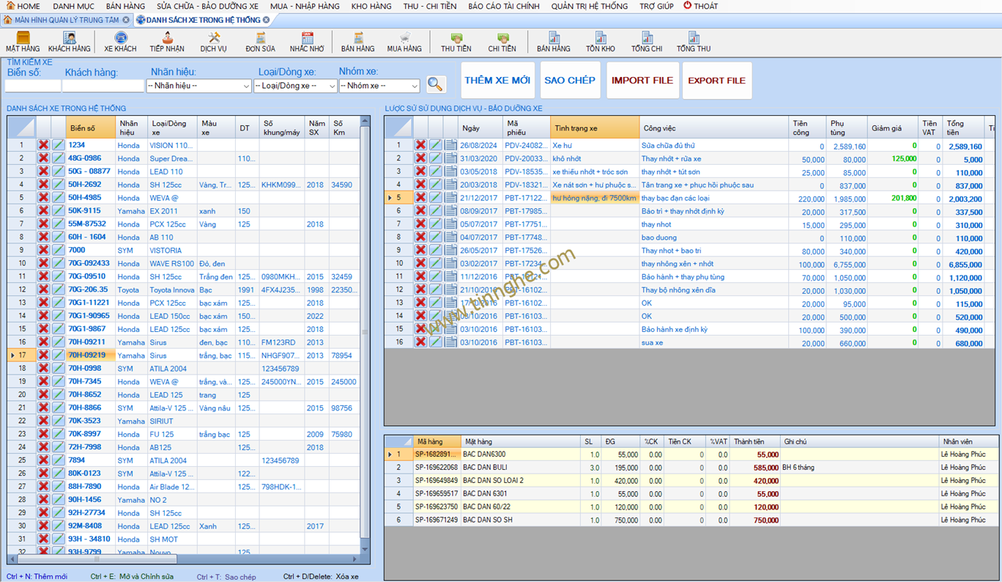
Task: Close the Danh Sách Xe Trong Hệ Thống tab
Action: click(267, 20)
